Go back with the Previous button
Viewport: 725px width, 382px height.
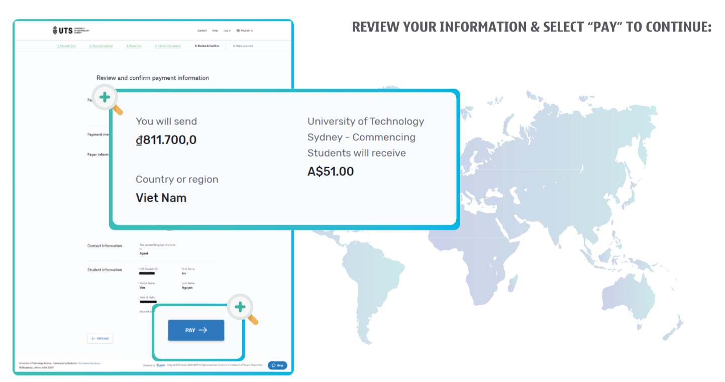click(100, 339)
